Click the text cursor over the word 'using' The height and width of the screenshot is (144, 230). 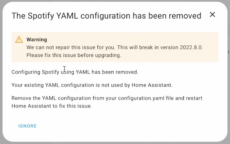[64, 69]
